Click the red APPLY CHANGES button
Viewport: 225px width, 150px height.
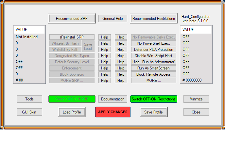113,112
